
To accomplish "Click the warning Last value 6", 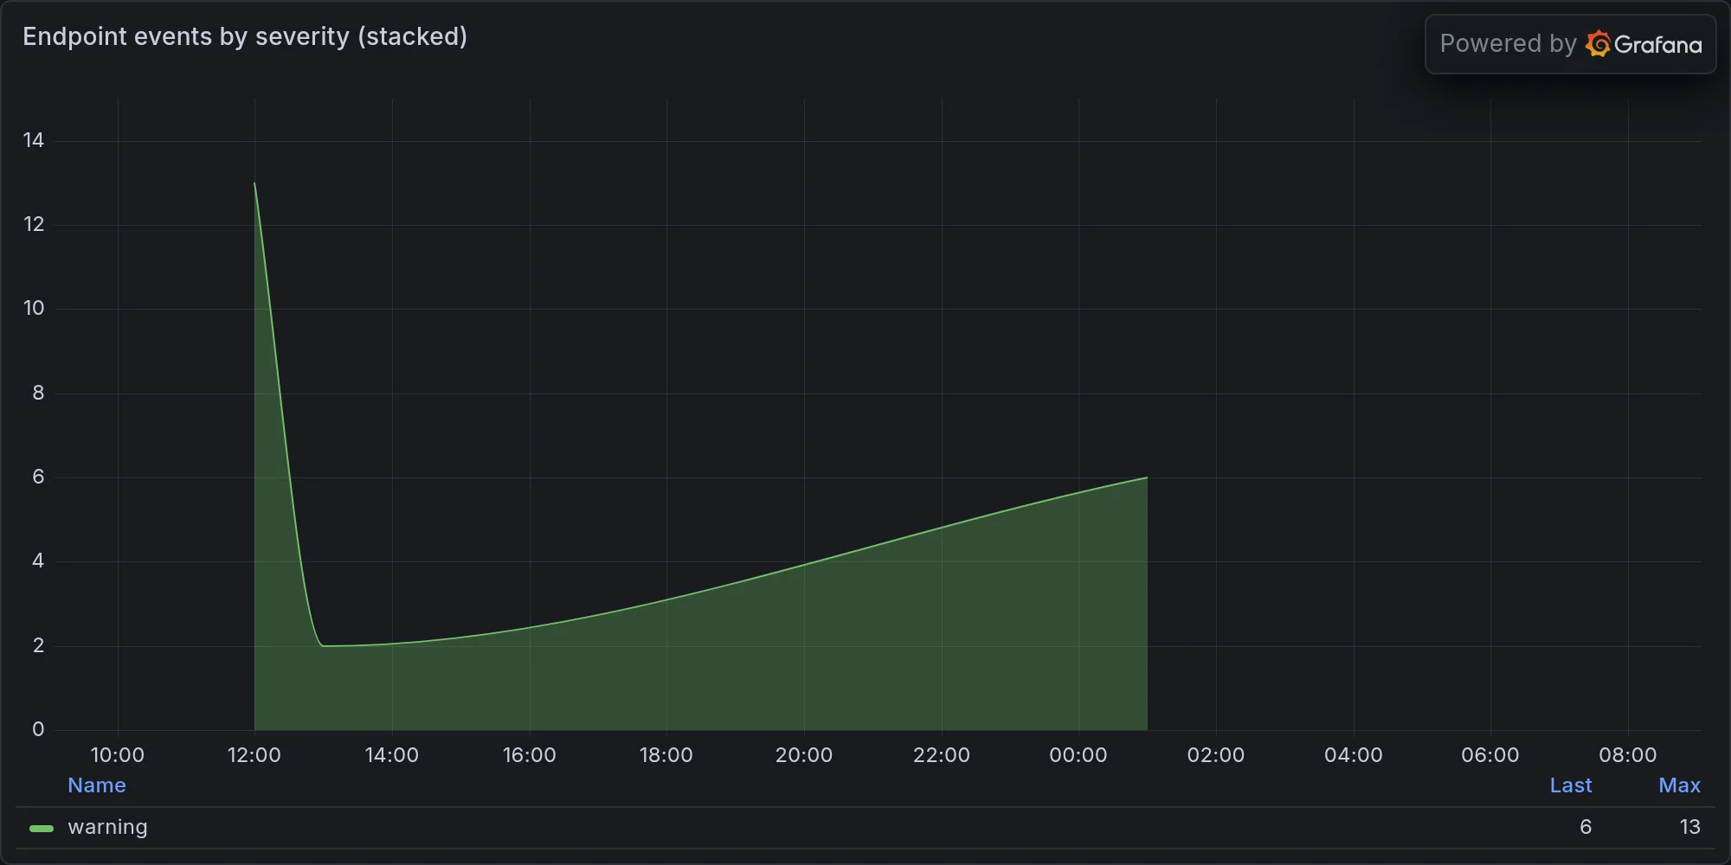I will (x=1586, y=827).
